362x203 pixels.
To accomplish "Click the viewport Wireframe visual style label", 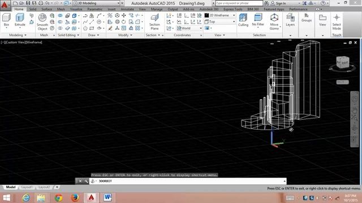I will tap(33, 42).
